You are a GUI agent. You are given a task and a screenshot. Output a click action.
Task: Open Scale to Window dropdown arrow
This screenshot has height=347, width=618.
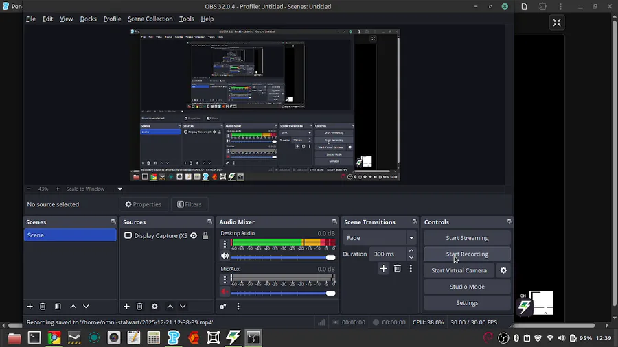pos(119,189)
